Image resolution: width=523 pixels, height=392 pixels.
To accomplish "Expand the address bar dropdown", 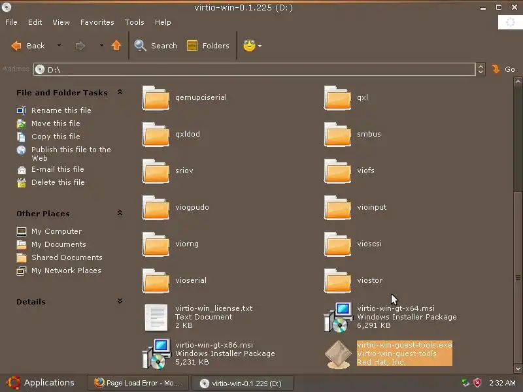I will click(x=481, y=69).
